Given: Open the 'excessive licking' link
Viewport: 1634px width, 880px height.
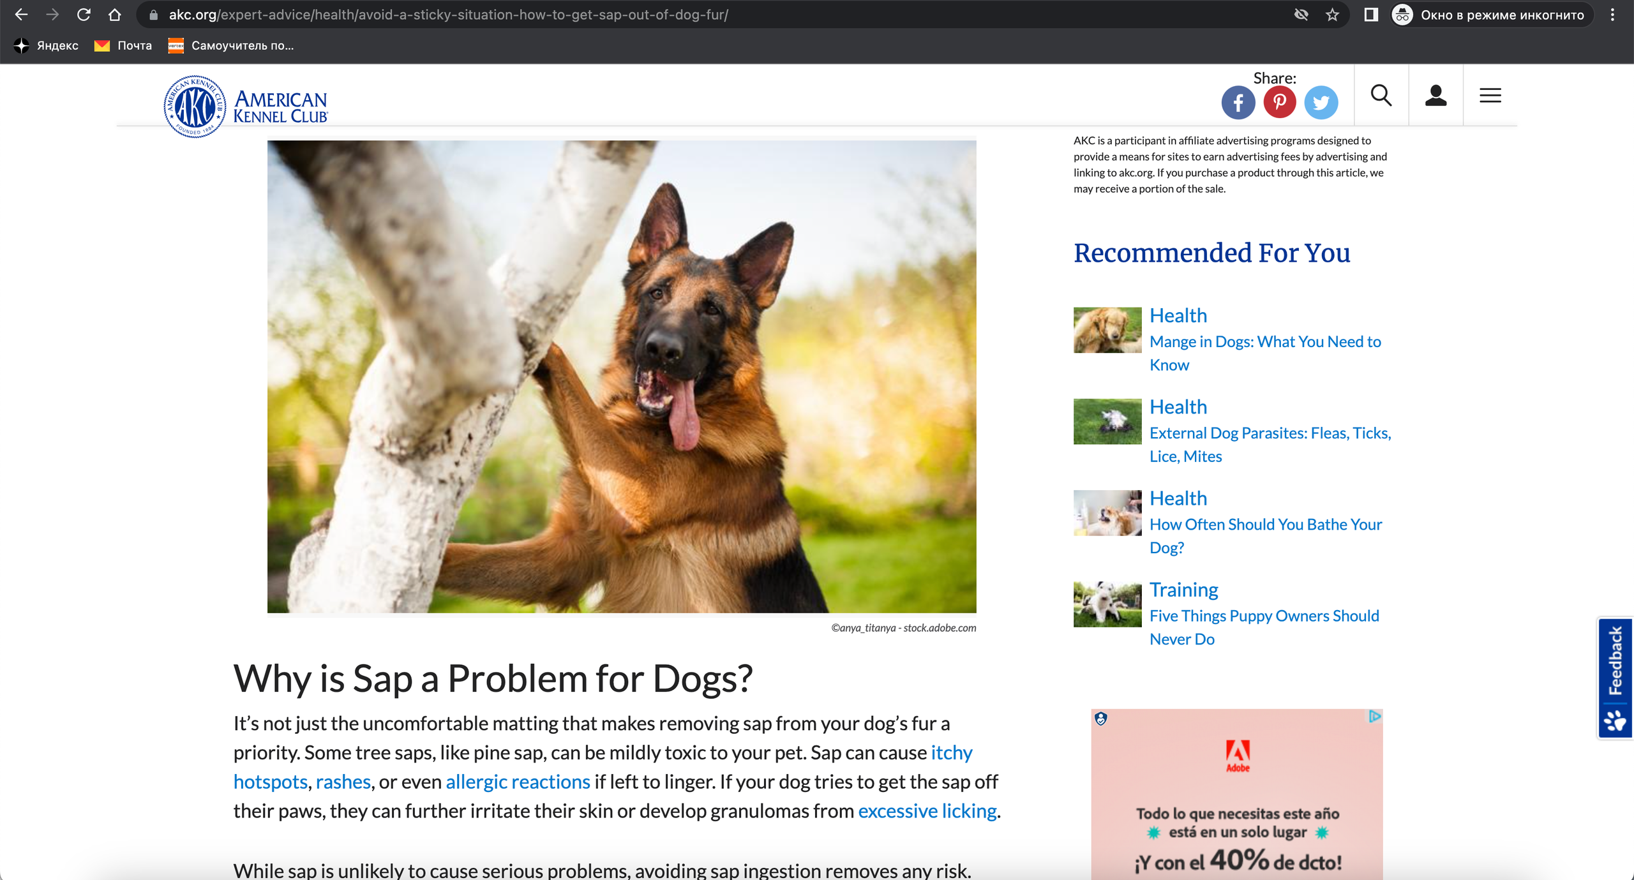Looking at the screenshot, I should pyautogui.click(x=927, y=810).
